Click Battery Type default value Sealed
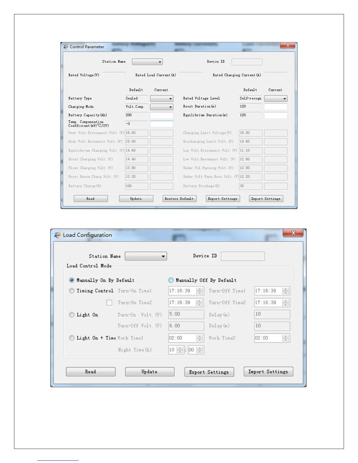Viewport: 358px width, 463px height. [137, 99]
